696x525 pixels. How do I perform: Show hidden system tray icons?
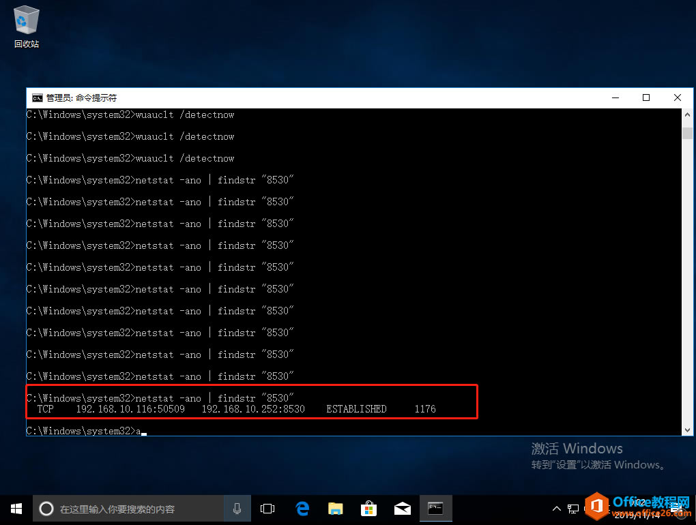(557, 509)
